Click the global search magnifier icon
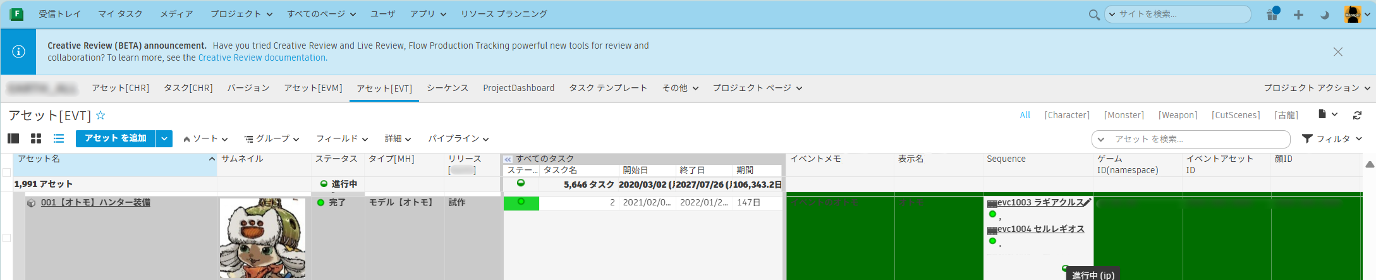 tap(1094, 15)
